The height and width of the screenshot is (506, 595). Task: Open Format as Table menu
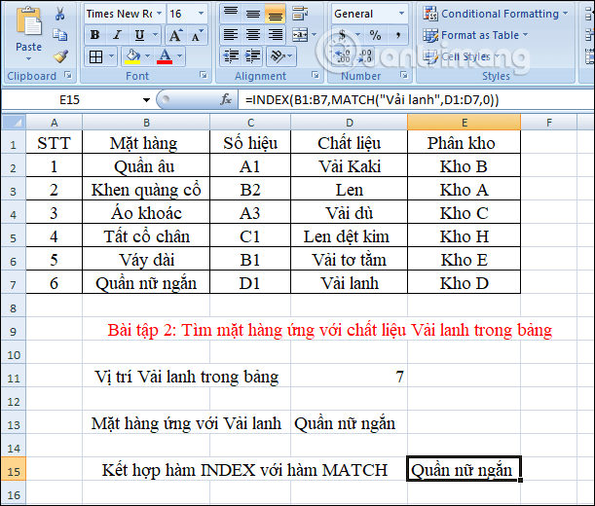[475, 35]
